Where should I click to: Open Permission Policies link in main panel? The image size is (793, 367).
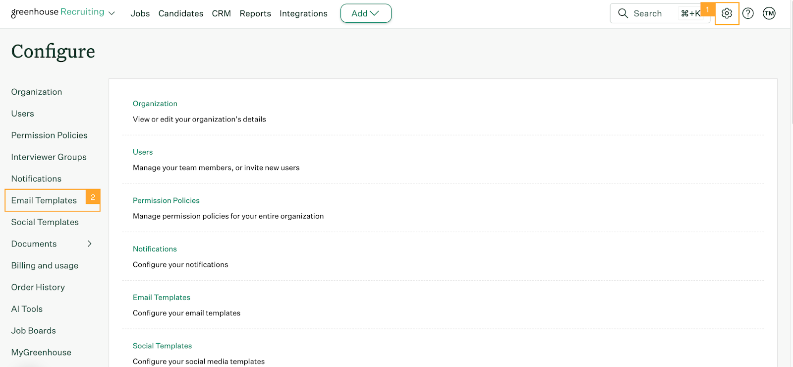coord(166,200)
